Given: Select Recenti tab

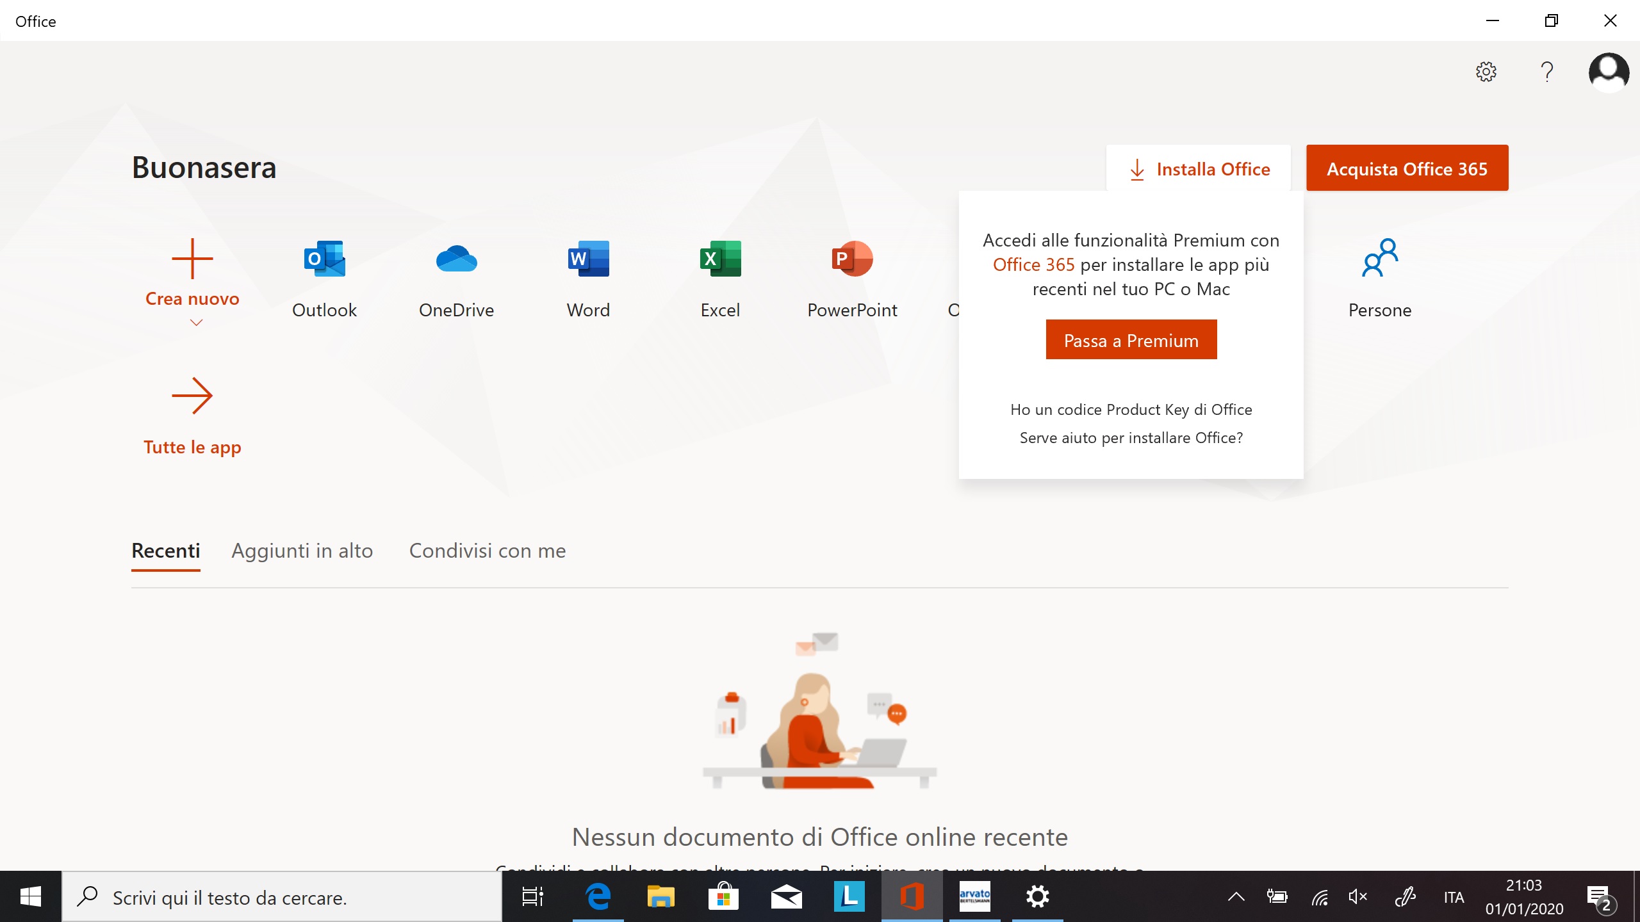Looking at the screenshot, I should 165,551.
